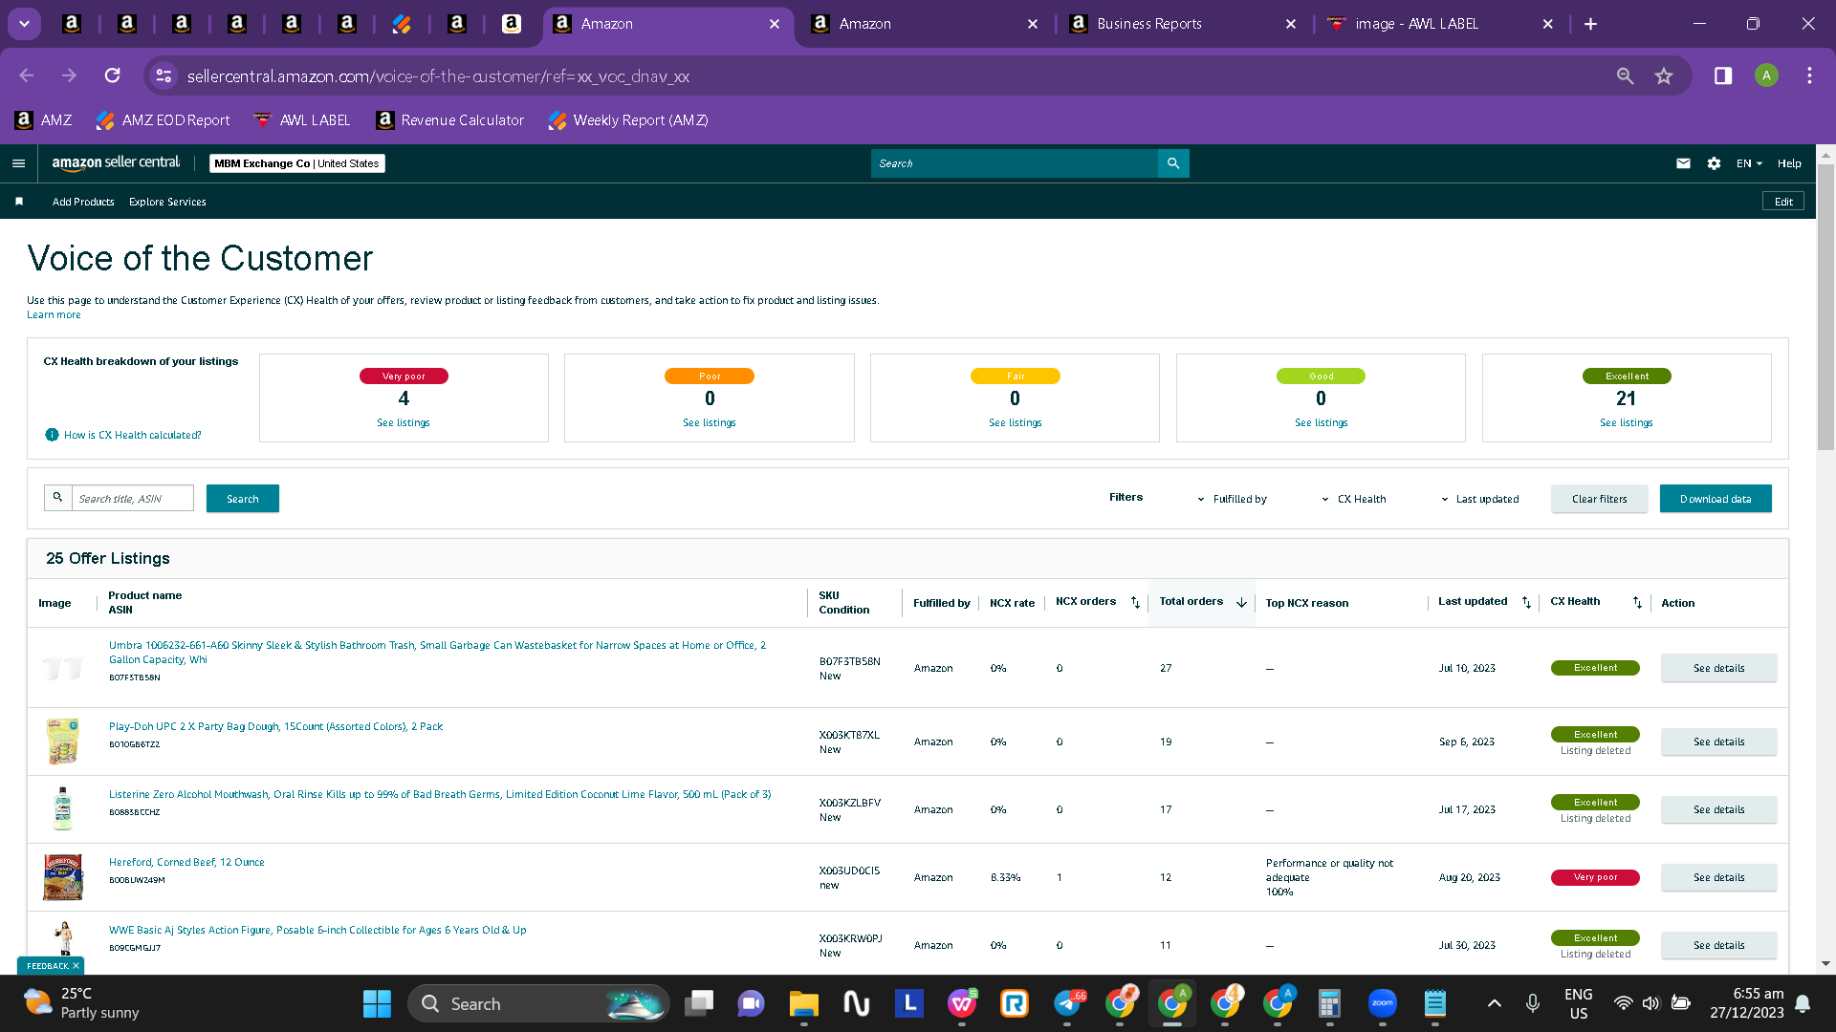Open the Learn more link
The height and width of the screenshot is (1032, 1836).
tap(54, 314)
